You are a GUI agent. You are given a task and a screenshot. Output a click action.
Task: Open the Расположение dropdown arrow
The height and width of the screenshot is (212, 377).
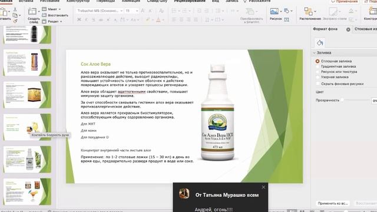point(315,11)
